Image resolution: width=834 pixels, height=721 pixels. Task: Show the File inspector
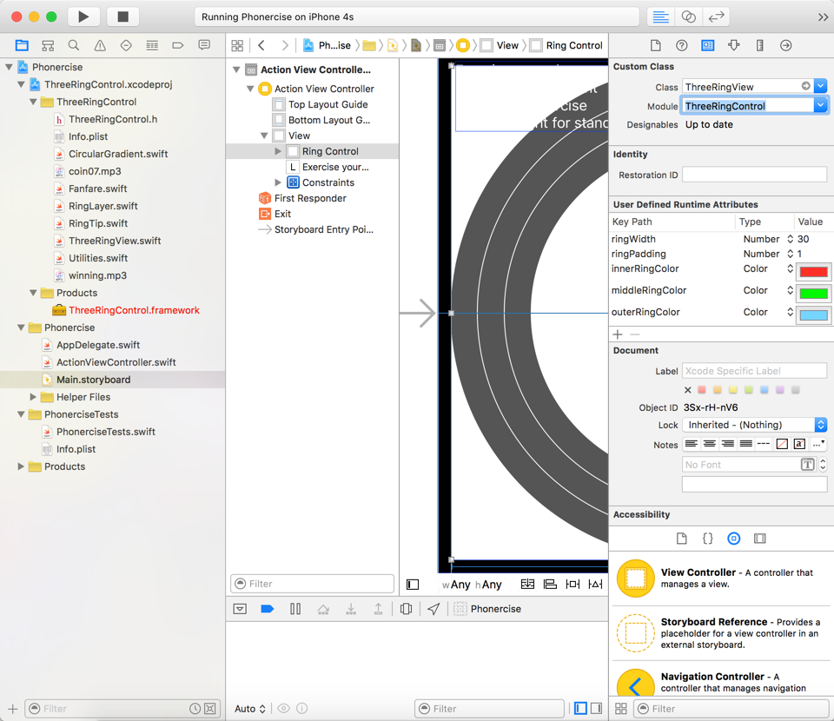tap(655, 45)
